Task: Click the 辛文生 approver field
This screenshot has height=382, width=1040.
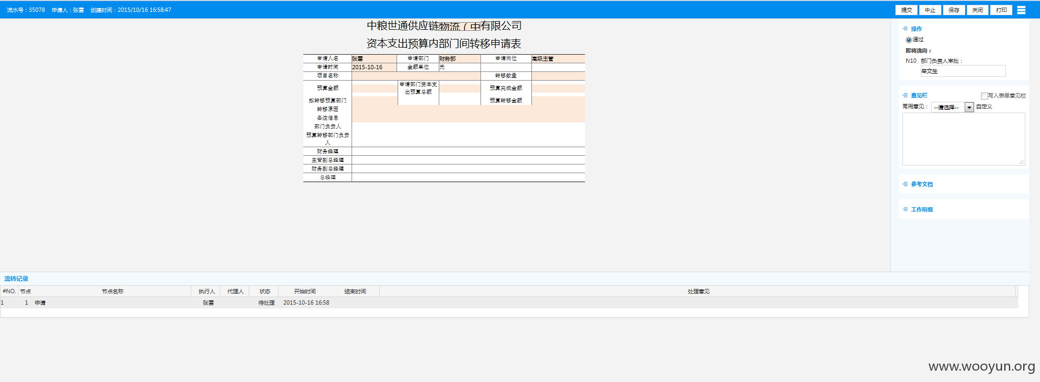Action: pos(963,71)
